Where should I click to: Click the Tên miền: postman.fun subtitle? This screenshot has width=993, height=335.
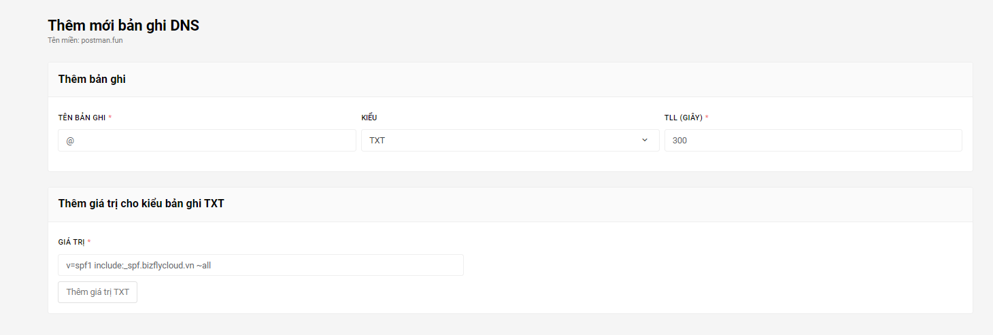pyautogui.click(x=85, y=41)
